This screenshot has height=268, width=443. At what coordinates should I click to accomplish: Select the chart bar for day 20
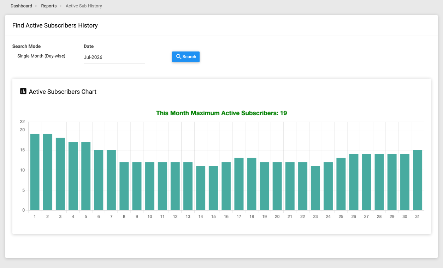(277, 186)
